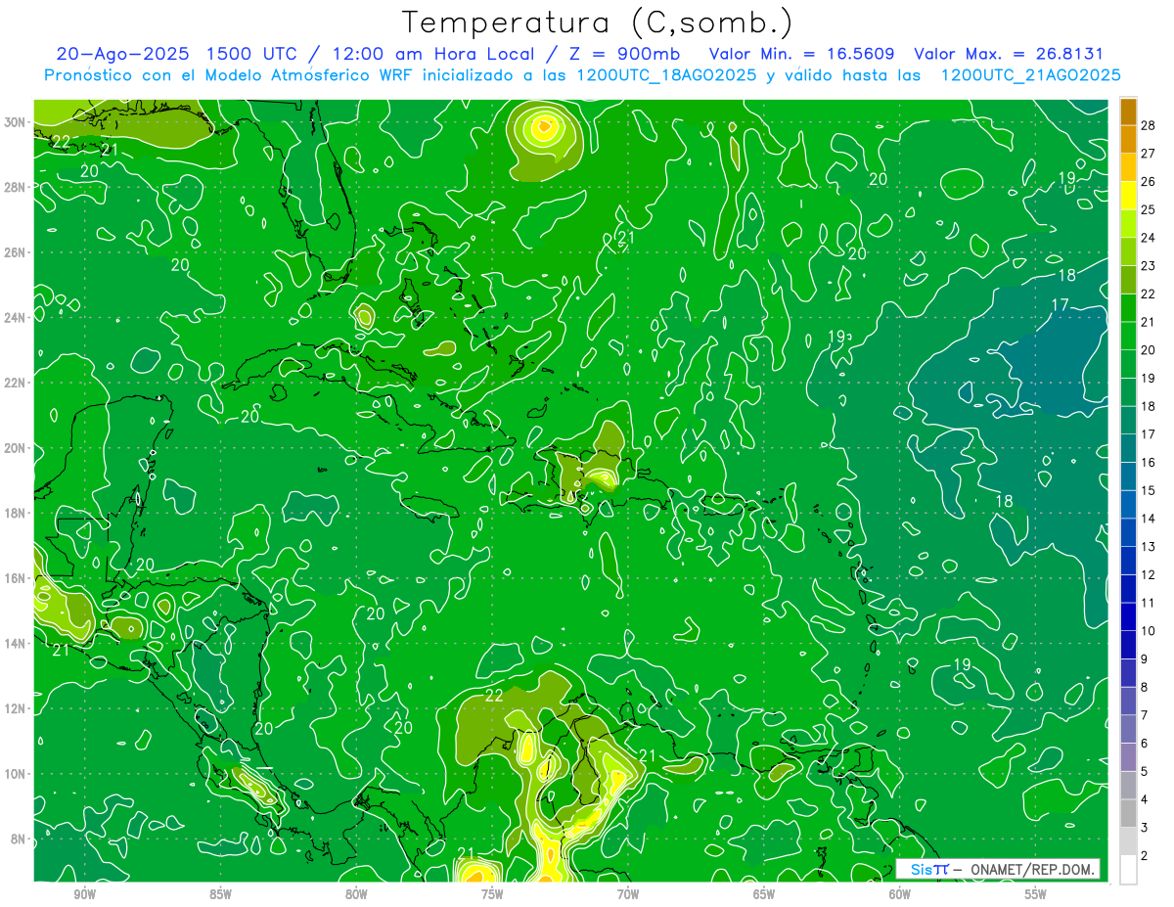The width and height of the screenshot is (1174, 907).
Task: Click the '18N' latitude axis label
Action: click(x=17, y=513)
